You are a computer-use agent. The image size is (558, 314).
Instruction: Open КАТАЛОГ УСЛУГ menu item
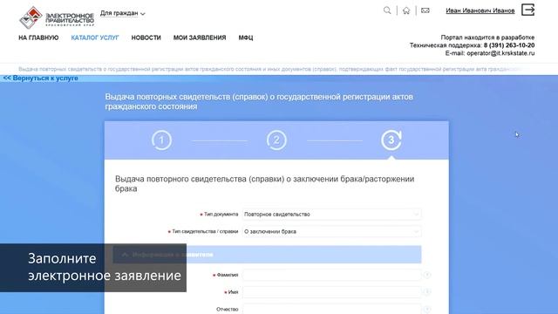(95, 38)
